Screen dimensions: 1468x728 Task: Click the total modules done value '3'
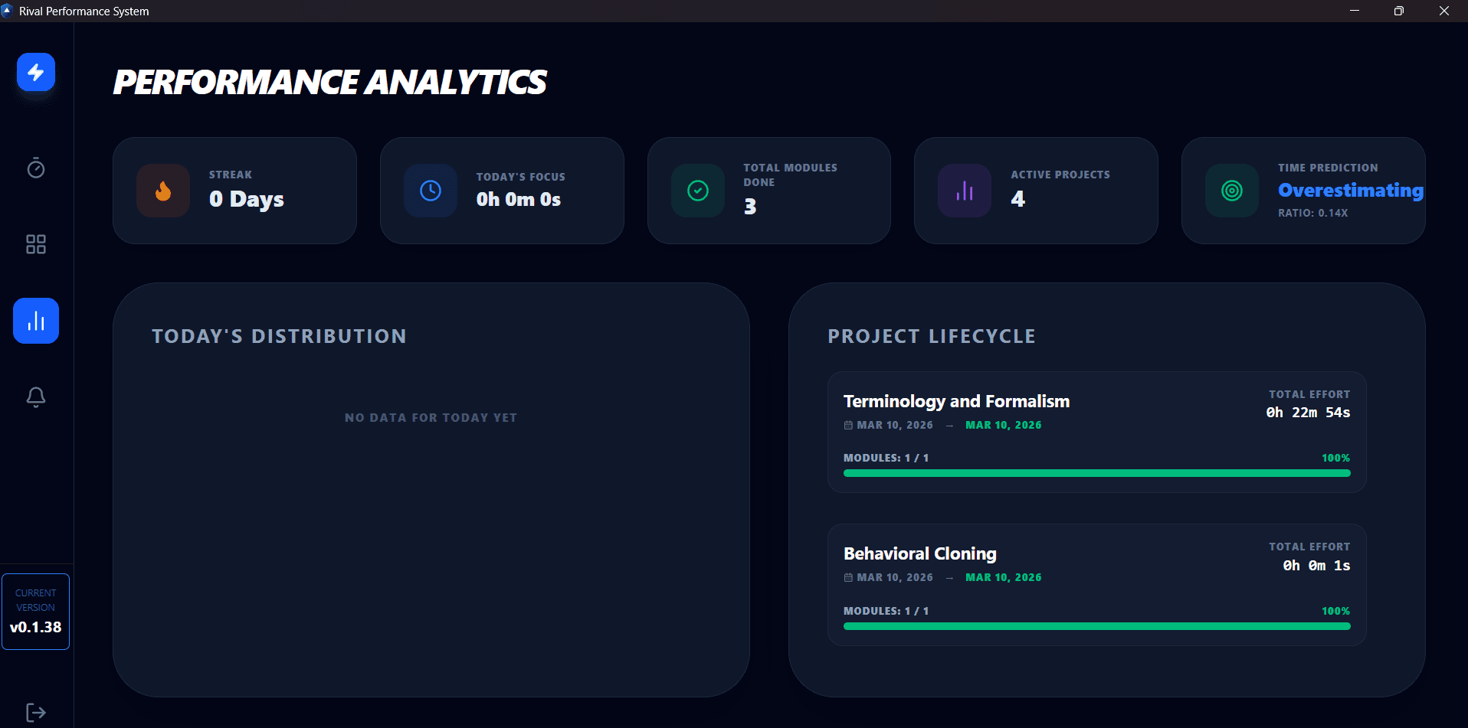(750, 206)
